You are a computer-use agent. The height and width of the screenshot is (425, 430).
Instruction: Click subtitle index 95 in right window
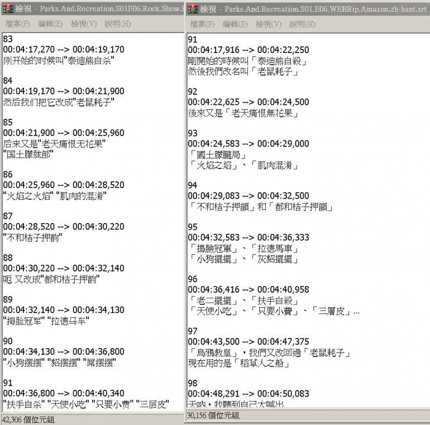[193, 227]
